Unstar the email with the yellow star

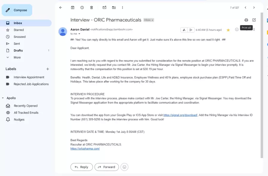228,30
